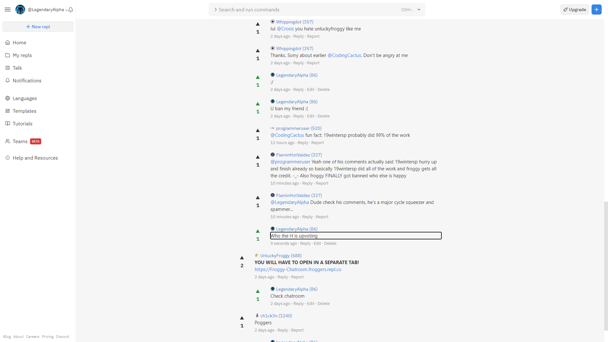The image size is (608, 342).
Task: Expand the search bar dropdown chevron
Action: pos(419,9)
